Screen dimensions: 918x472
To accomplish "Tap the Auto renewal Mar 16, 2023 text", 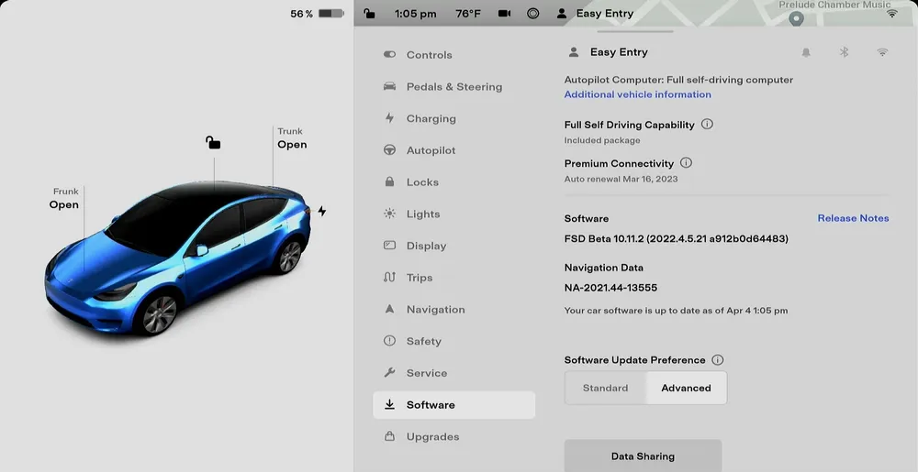I will click(x=621, y=179).
